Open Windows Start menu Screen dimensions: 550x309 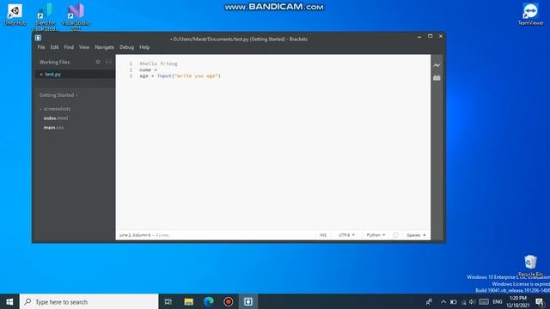pyautogui.click(x=9, y=301)
